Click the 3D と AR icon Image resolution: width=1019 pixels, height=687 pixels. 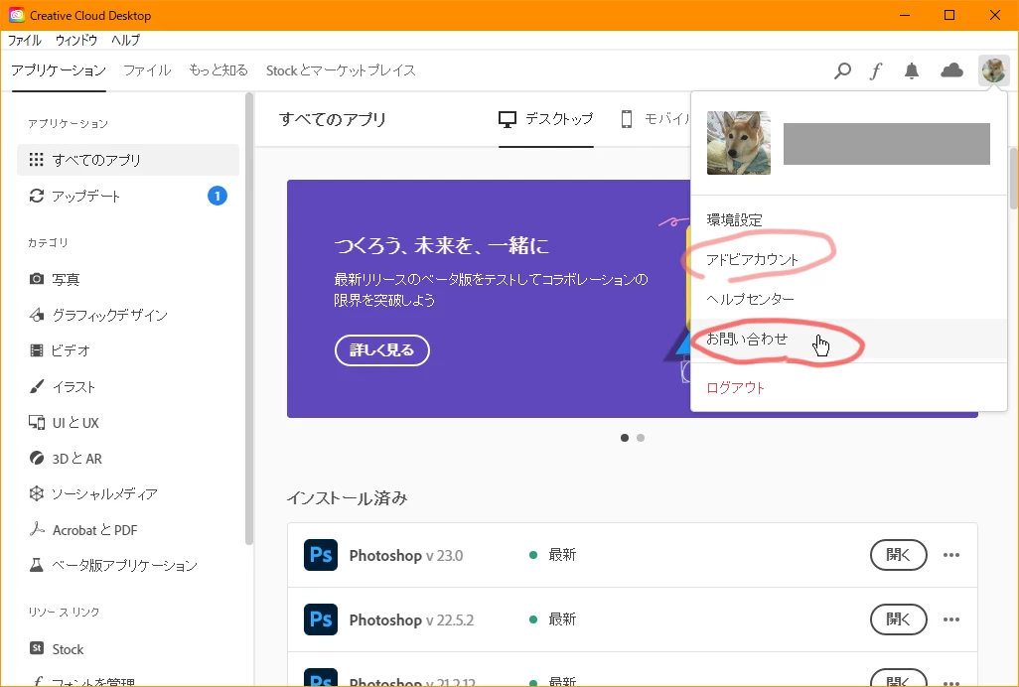[x=37, y=458]
